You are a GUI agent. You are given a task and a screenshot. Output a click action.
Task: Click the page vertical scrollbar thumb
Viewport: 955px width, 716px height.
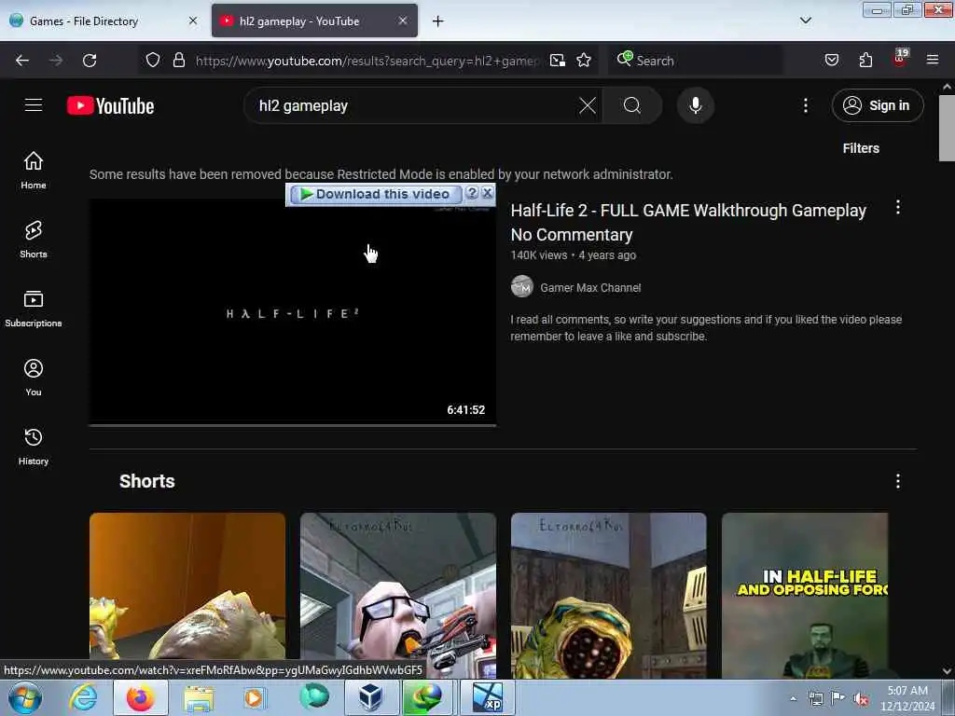pyautogui.click(x=947, y=128)
